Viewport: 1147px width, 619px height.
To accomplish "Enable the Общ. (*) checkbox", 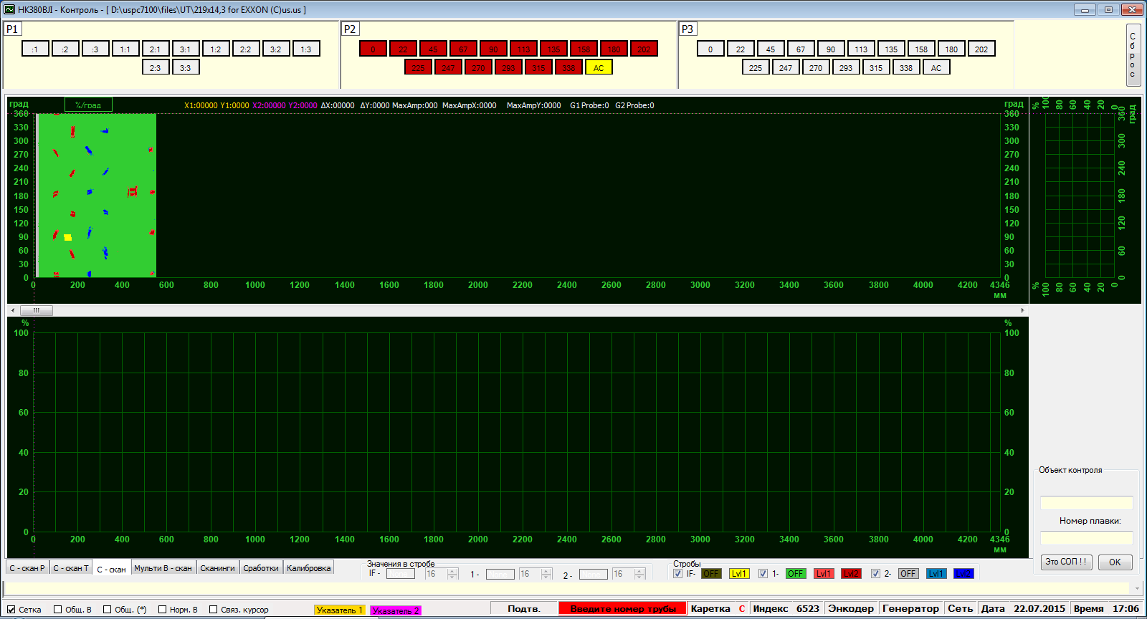I will click(107, 610).
